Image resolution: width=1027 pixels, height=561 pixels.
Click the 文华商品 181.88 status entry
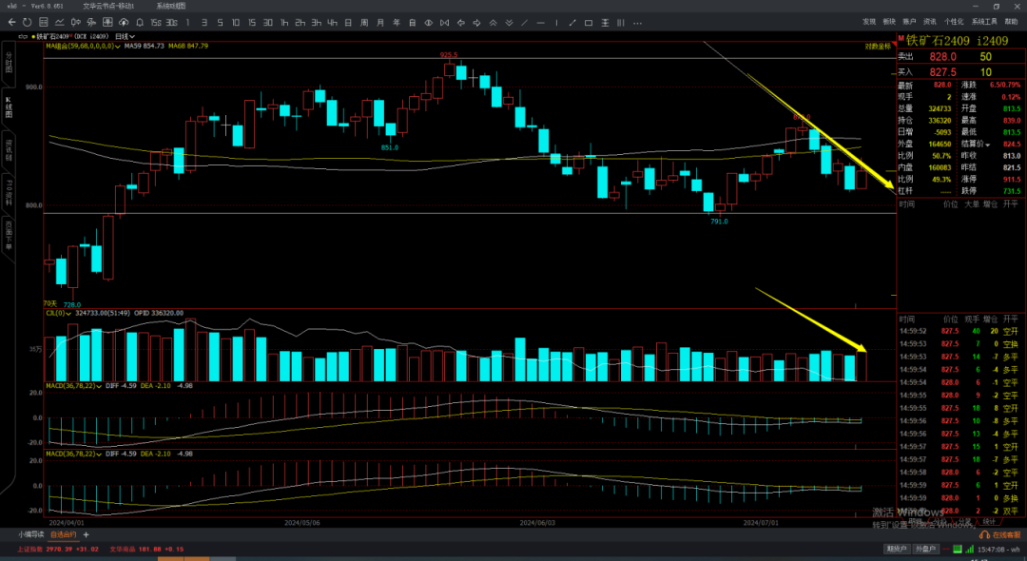(x=146, y=550)
